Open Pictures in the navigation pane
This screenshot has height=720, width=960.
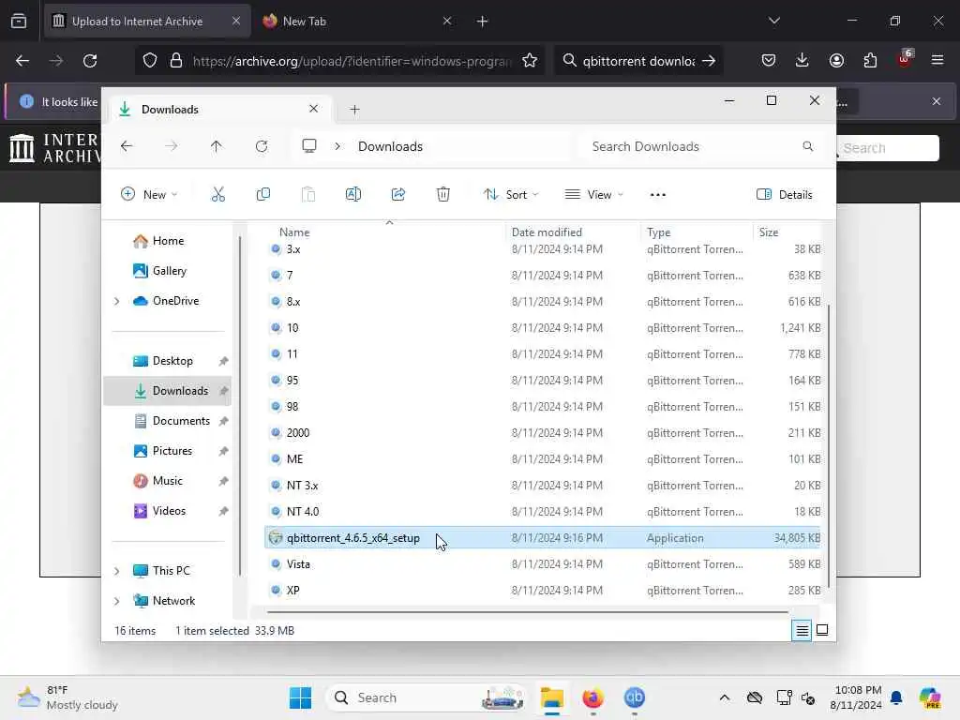point(172,451)
